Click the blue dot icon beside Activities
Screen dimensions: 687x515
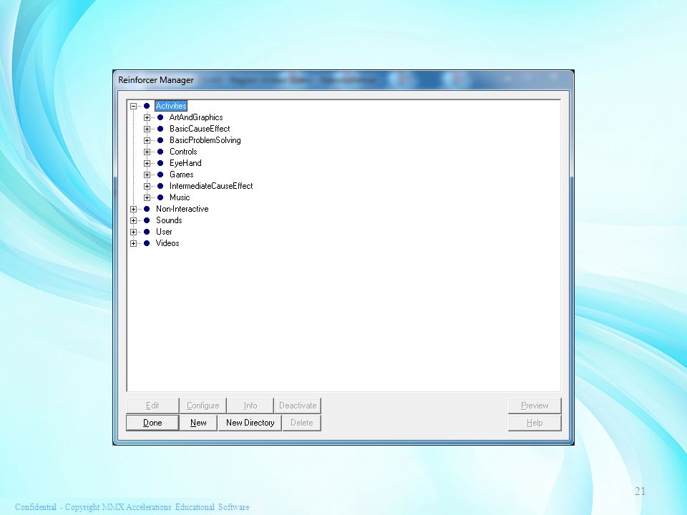click(x=147, y=106)
